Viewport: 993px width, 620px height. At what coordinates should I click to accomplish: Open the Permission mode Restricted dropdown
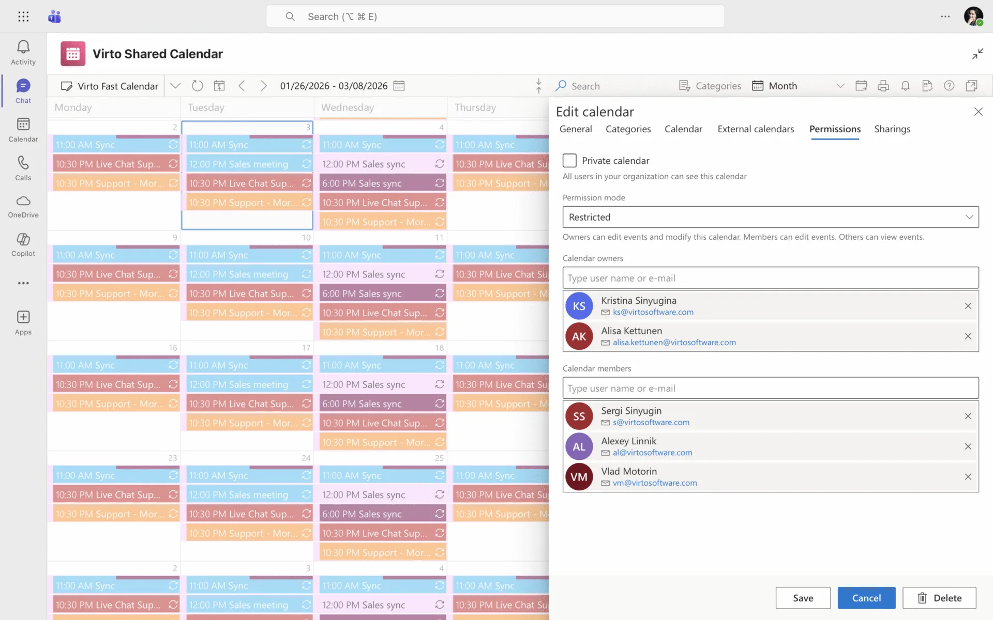coord(771,217)
